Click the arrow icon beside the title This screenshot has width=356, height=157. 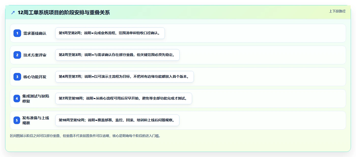click(x=13, y=13)
